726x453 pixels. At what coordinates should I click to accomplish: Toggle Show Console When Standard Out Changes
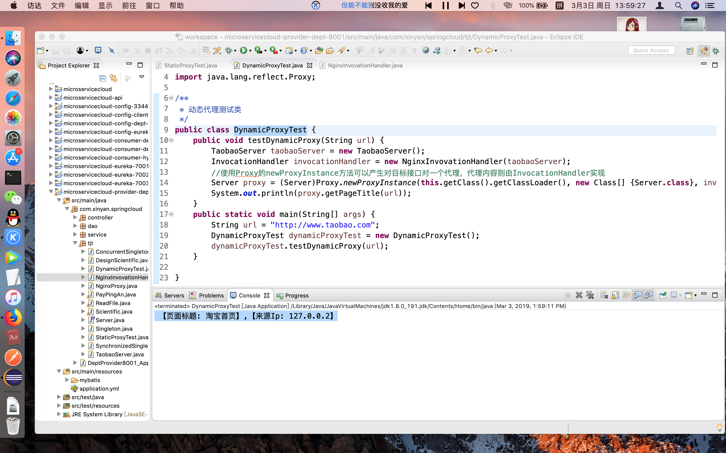[x=637, y=295]
